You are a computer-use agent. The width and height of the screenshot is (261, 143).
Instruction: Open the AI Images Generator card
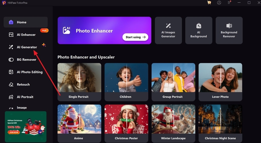[168, 31]
